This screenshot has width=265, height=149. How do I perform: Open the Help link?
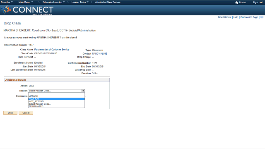click(236, 17)
